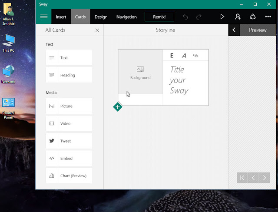
Task: Add a Text card
Action: point(69,58)
